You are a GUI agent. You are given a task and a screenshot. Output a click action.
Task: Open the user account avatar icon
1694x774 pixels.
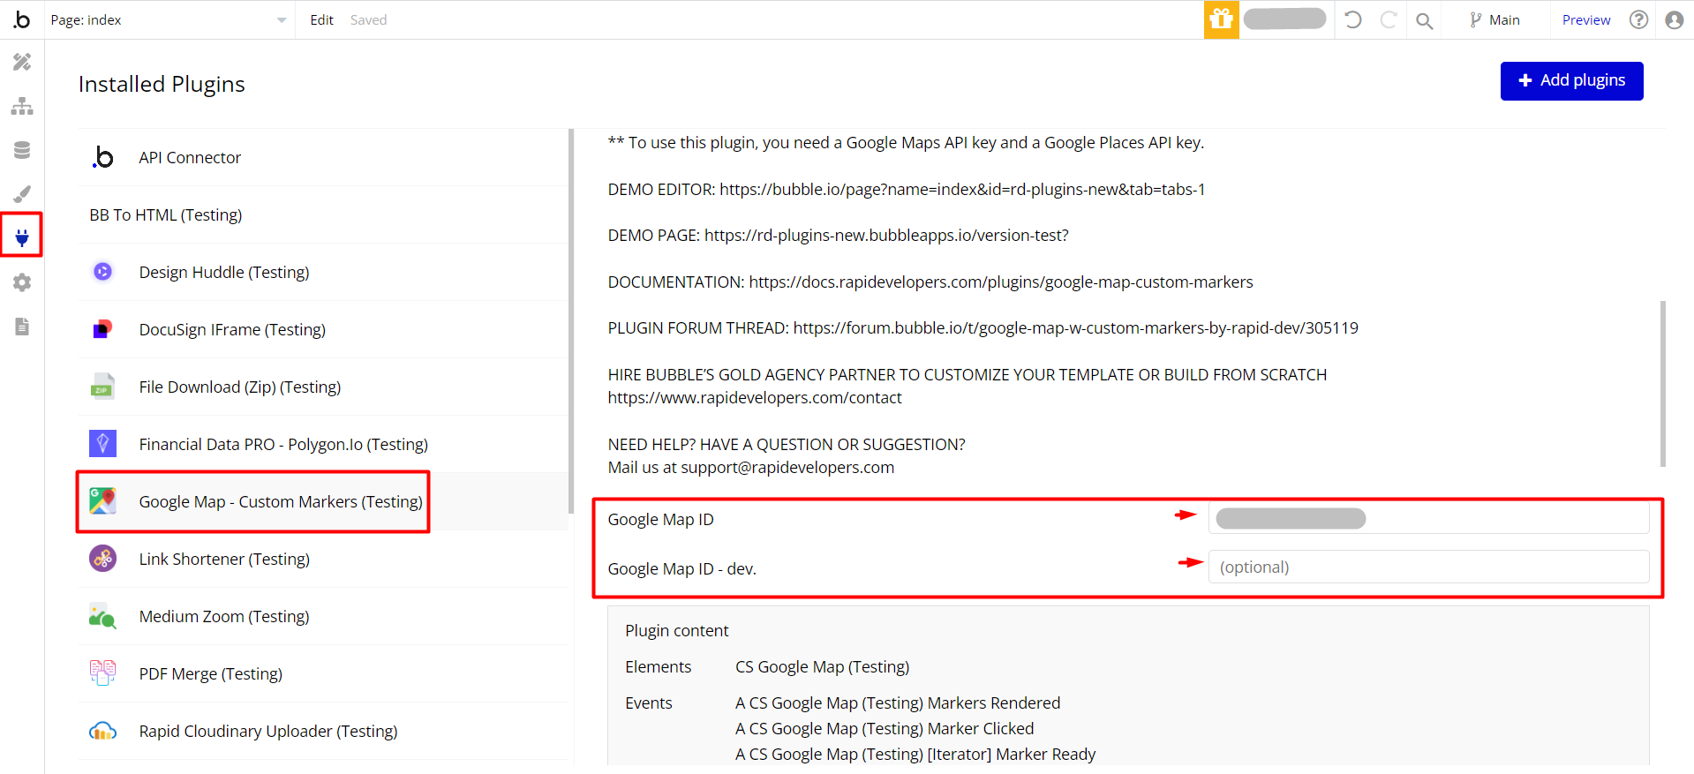[x=1674, y=19]
